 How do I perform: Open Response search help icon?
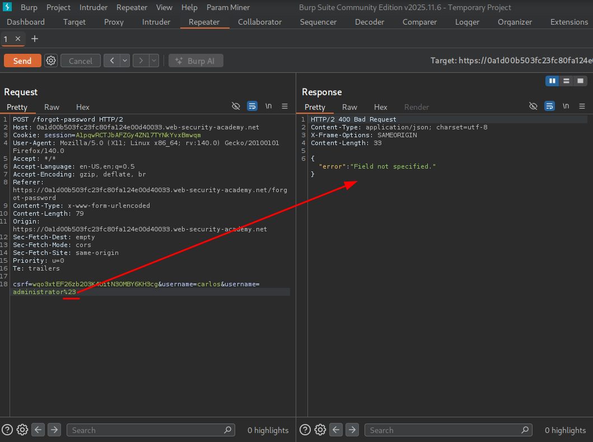(305, 430)
